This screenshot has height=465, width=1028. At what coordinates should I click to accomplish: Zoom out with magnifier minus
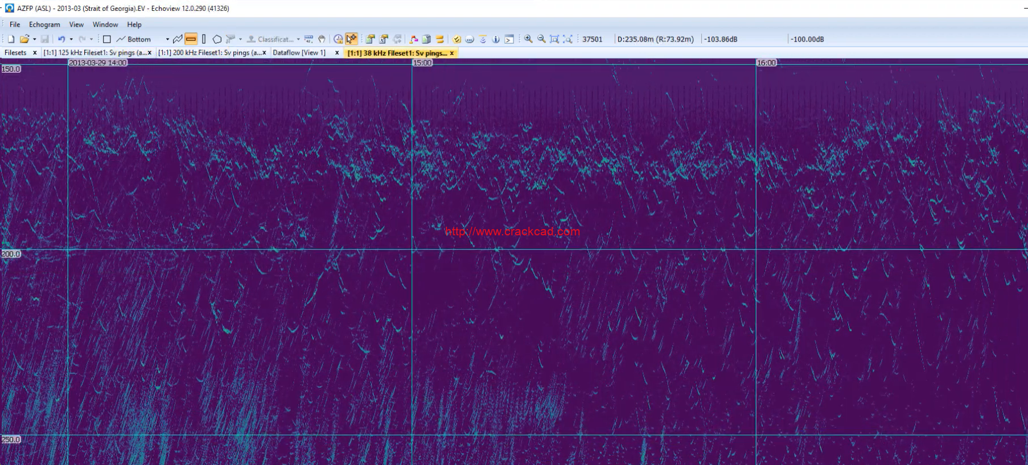[x=541, y=39]
